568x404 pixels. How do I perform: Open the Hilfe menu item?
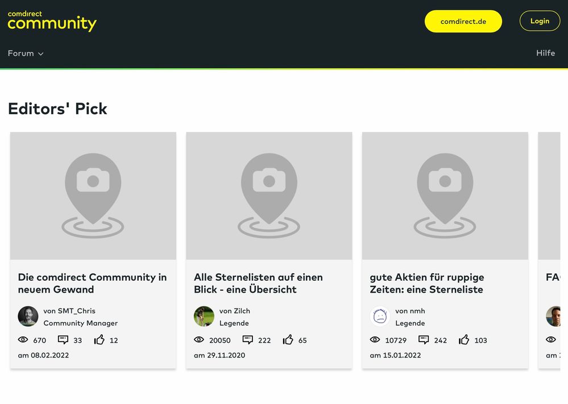545,53
